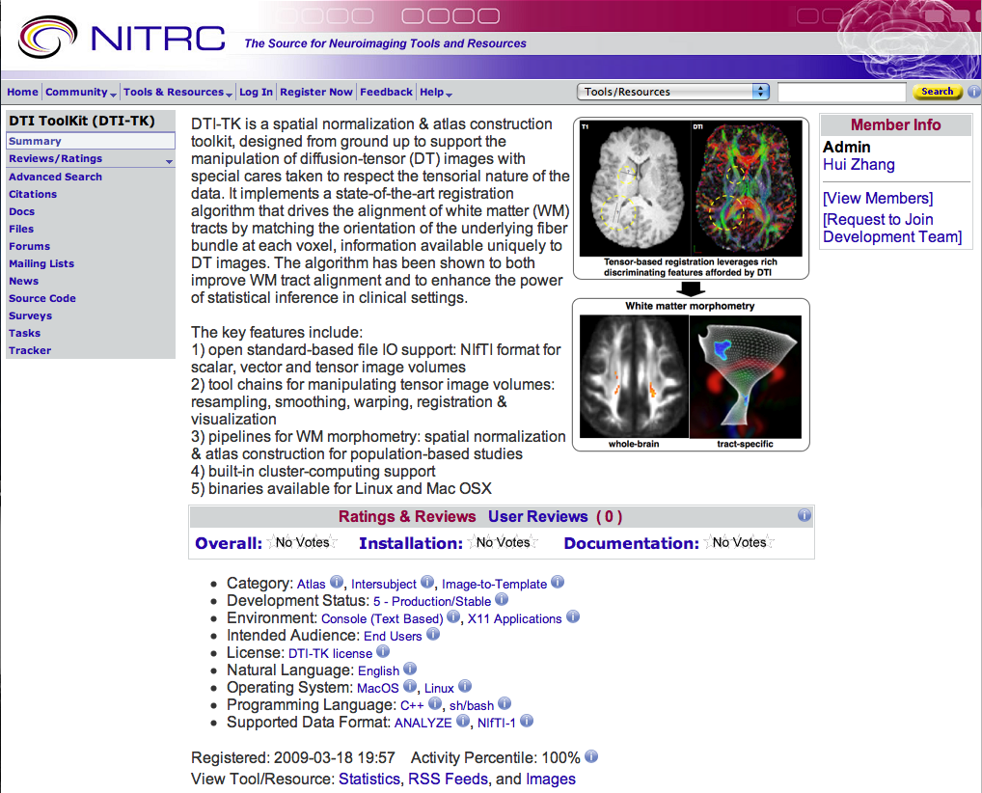Image resolution: width=982 pixels, height=793 pixels.
Task: Expand the Reviews/Ratings sidebar section
Action: tap(169, 160)
